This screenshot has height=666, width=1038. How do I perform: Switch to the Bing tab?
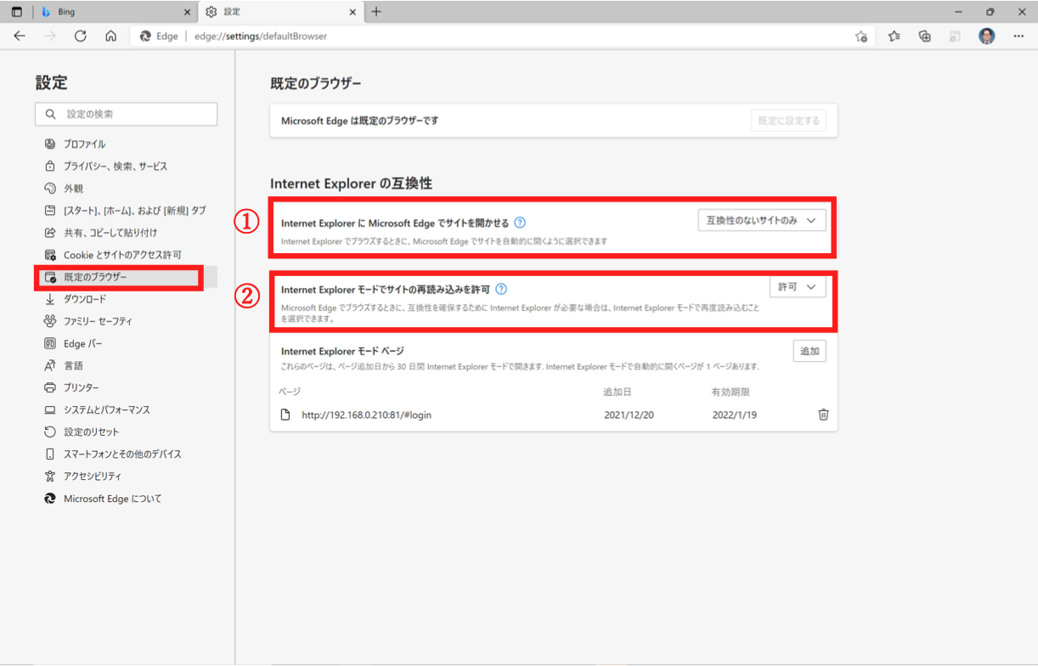[x=116, y=12]
